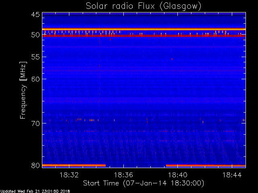Image resolution: width=258 pixels, height=193 pixels.
Task: Click the 18:36 time tick label
Action: click(123, 175)
